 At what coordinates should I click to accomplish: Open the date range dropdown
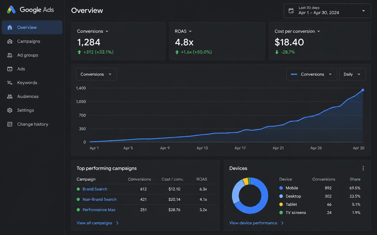(x=327, y=11)
